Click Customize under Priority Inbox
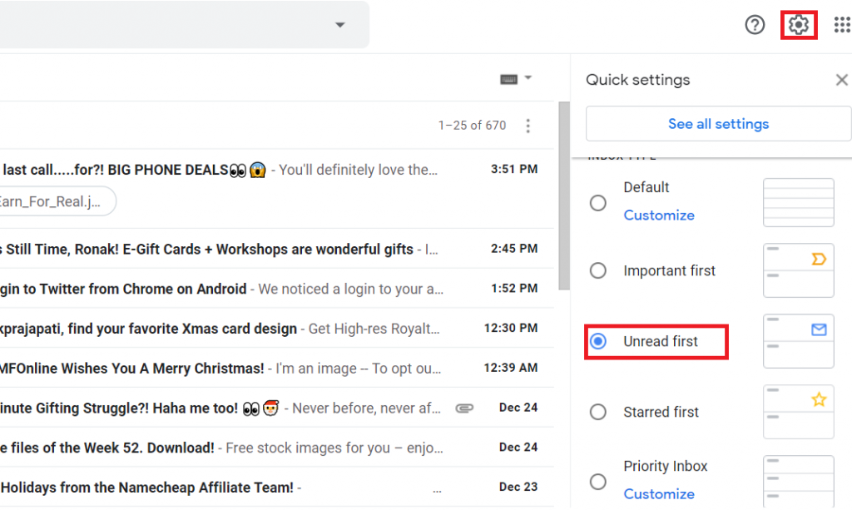The width and height of the screenshot is (852, 510). pos(658,493)
